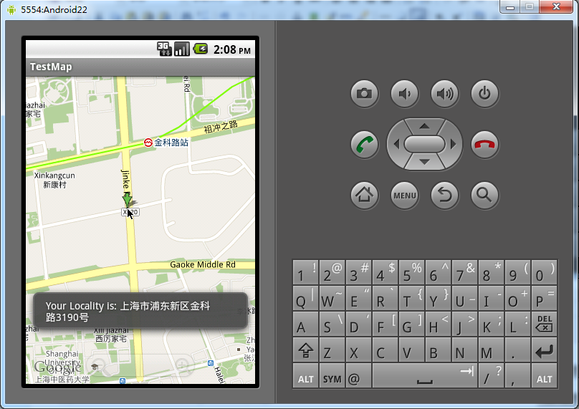Click the period key
The image size is (579, 409).
tap(517, 350)
